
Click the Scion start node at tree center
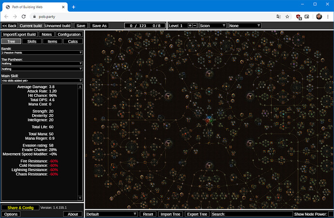coord(209,120)
